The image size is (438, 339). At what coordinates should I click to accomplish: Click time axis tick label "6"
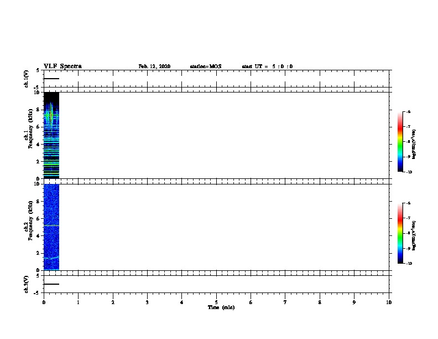(x=251, y=302)
